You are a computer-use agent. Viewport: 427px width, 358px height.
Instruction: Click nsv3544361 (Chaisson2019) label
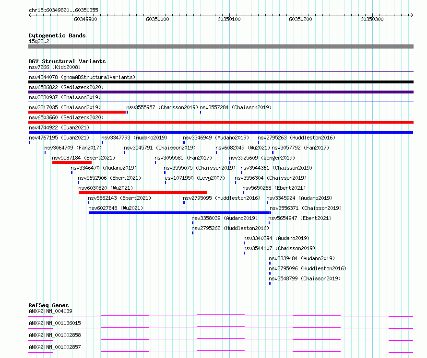[x=276, y=168]
